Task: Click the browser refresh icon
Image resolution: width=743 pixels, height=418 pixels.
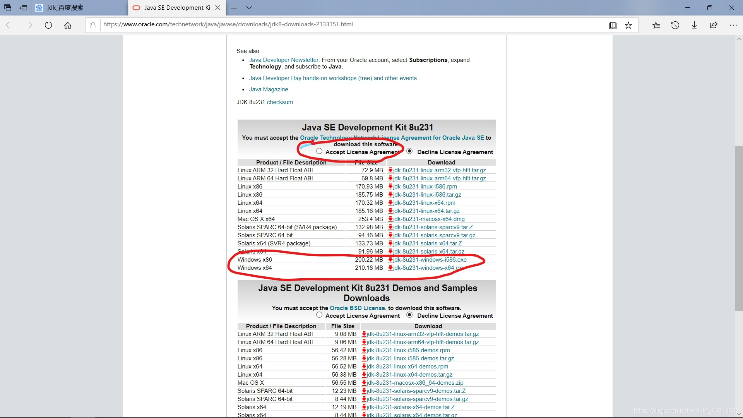Action: [48, 25]
